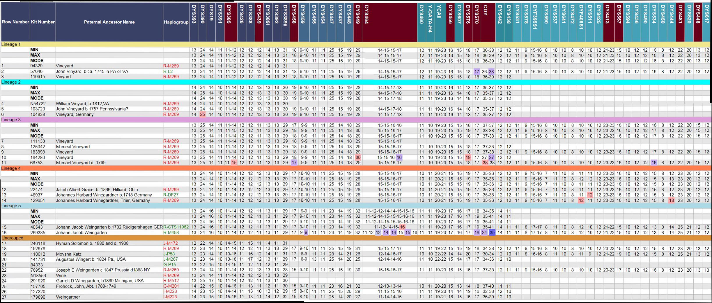The height and width of the screenshot is (303, 712).
Task: Select the DYS390 marker column header
Action: pyautogui.click(x=203, y=22)
